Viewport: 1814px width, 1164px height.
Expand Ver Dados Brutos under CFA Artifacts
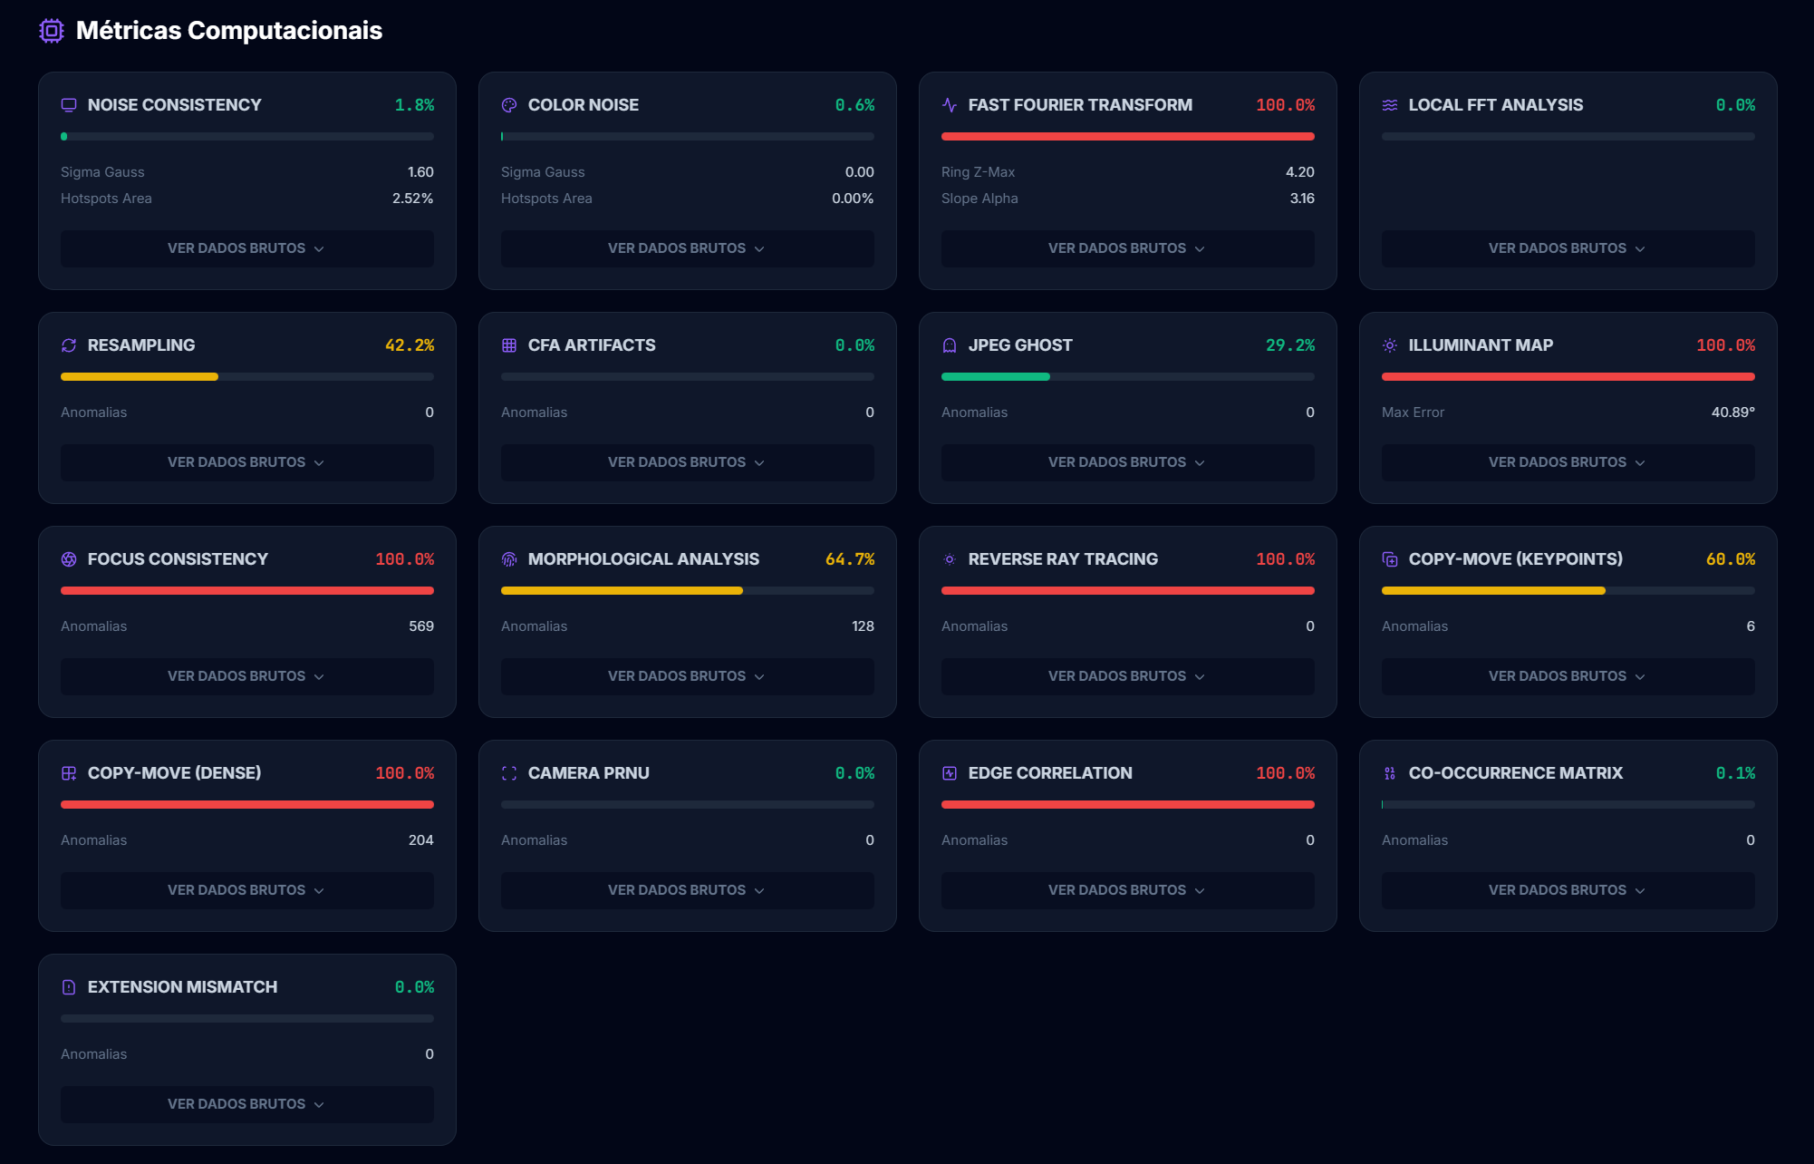[687, 462]
